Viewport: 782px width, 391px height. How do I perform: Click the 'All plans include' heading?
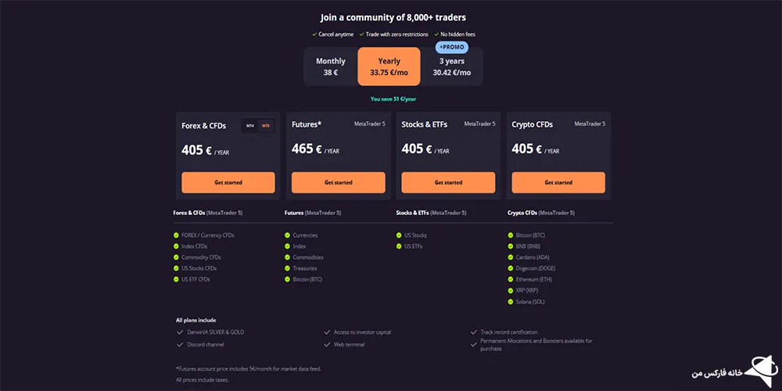click(196, 320)
